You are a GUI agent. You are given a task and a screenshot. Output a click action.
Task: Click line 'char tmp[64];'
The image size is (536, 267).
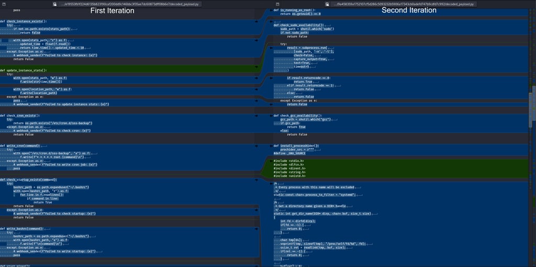pyautogui.click(x=291, y=240)
